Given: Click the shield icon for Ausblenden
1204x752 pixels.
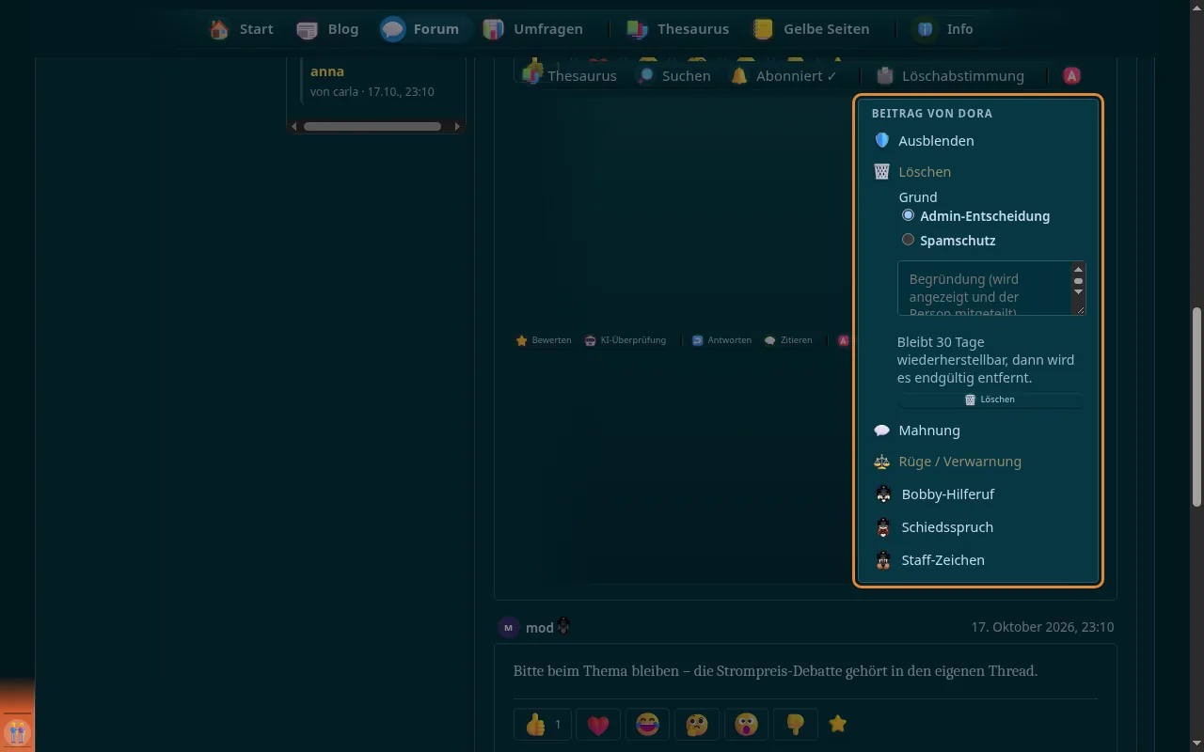Looking at the screenshot, I should 881,141.
